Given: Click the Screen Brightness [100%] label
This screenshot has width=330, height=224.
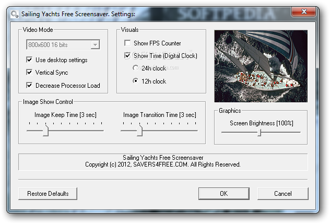Looking at the screenshot, I should [x=262, y=123].
